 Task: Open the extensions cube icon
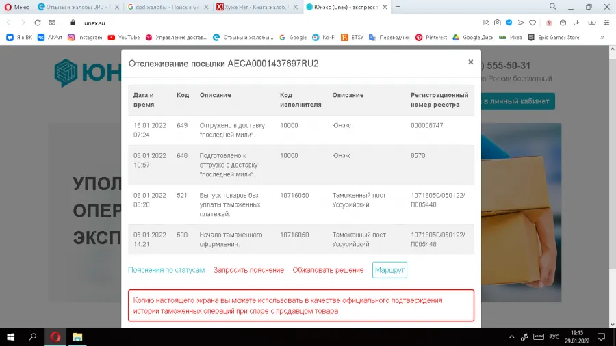point(563,23)
